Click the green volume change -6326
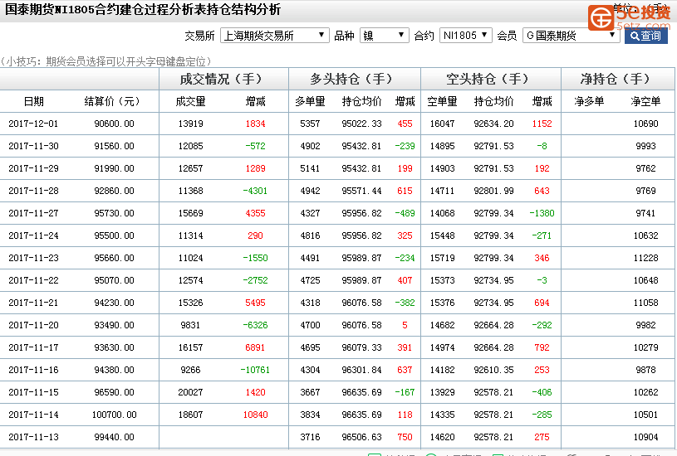 coord(255,325)
